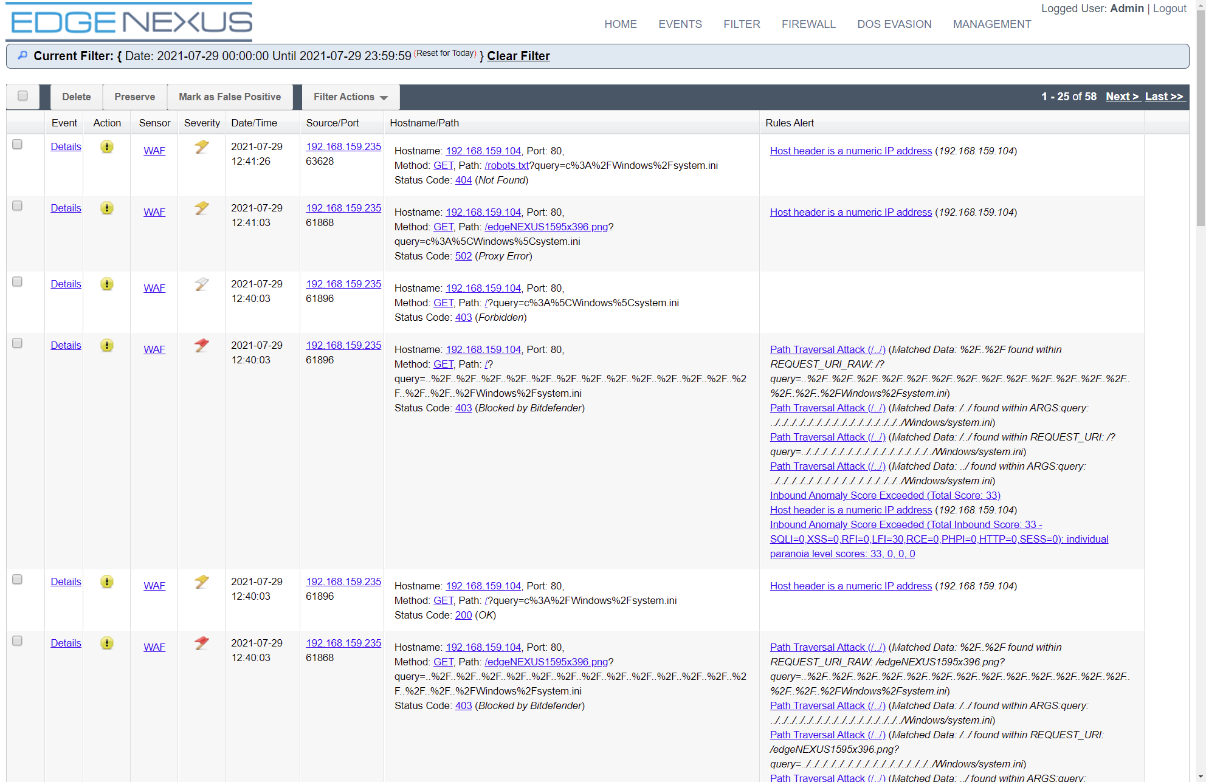Click the Delete button

point(77,97)
